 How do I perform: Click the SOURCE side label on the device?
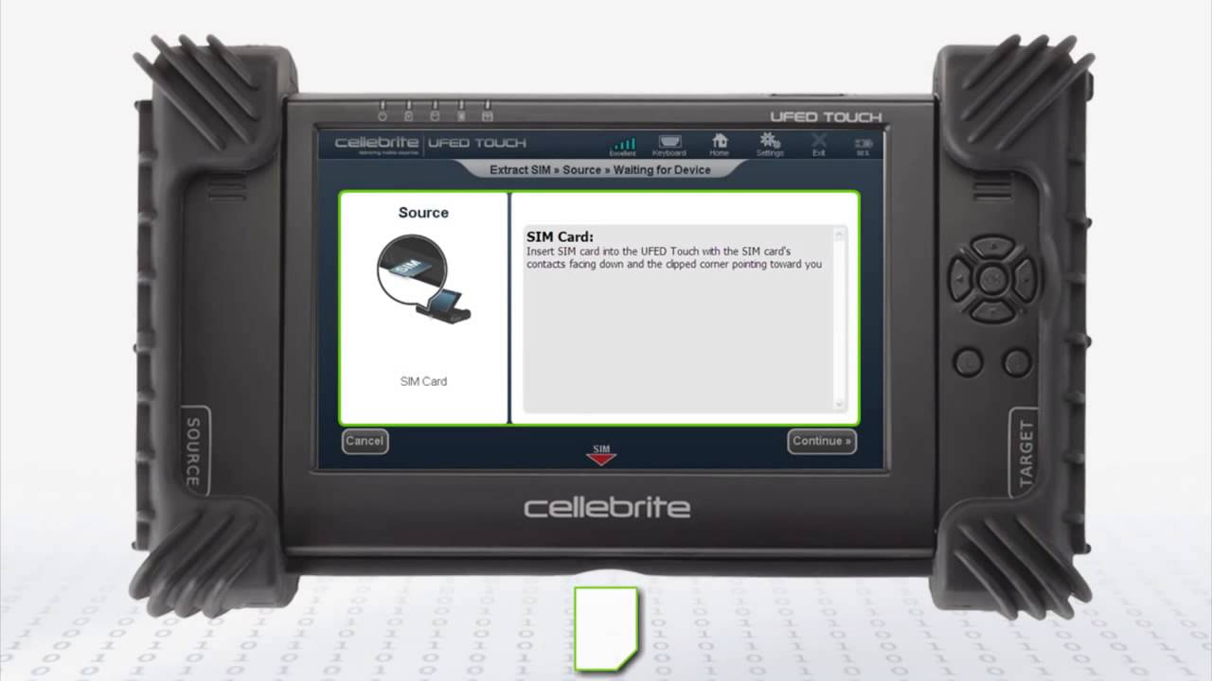coord(192,451)
